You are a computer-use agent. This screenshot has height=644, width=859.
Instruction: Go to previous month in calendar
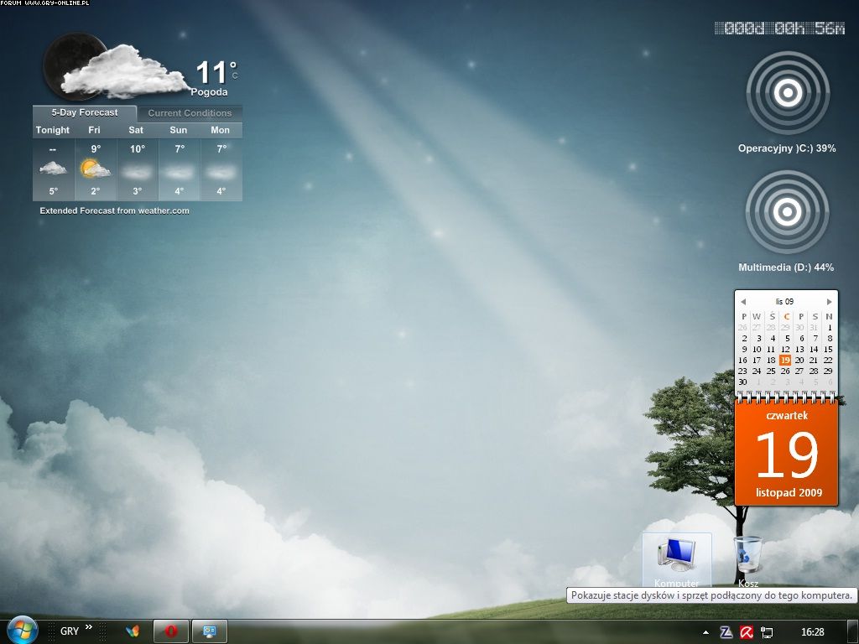point(742,302)
